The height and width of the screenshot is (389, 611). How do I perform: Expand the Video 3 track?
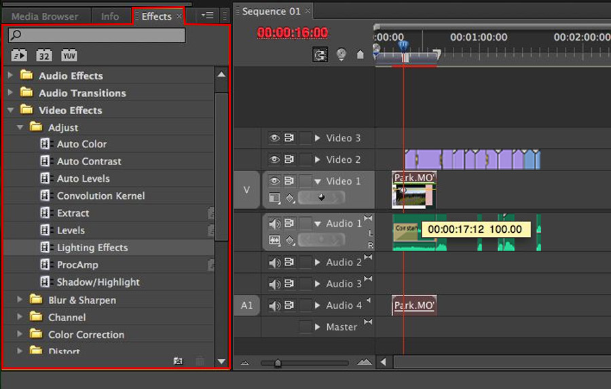click(318, 138)
